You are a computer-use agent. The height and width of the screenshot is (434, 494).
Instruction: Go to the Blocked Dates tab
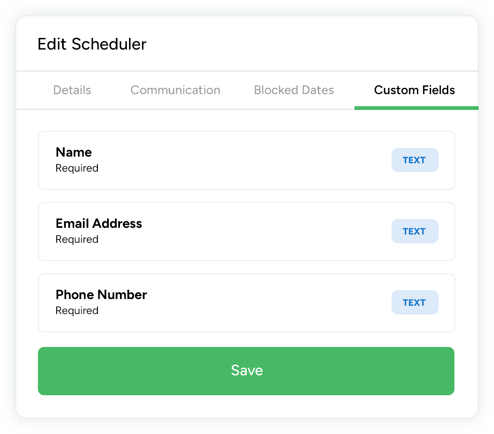[294, 90]
